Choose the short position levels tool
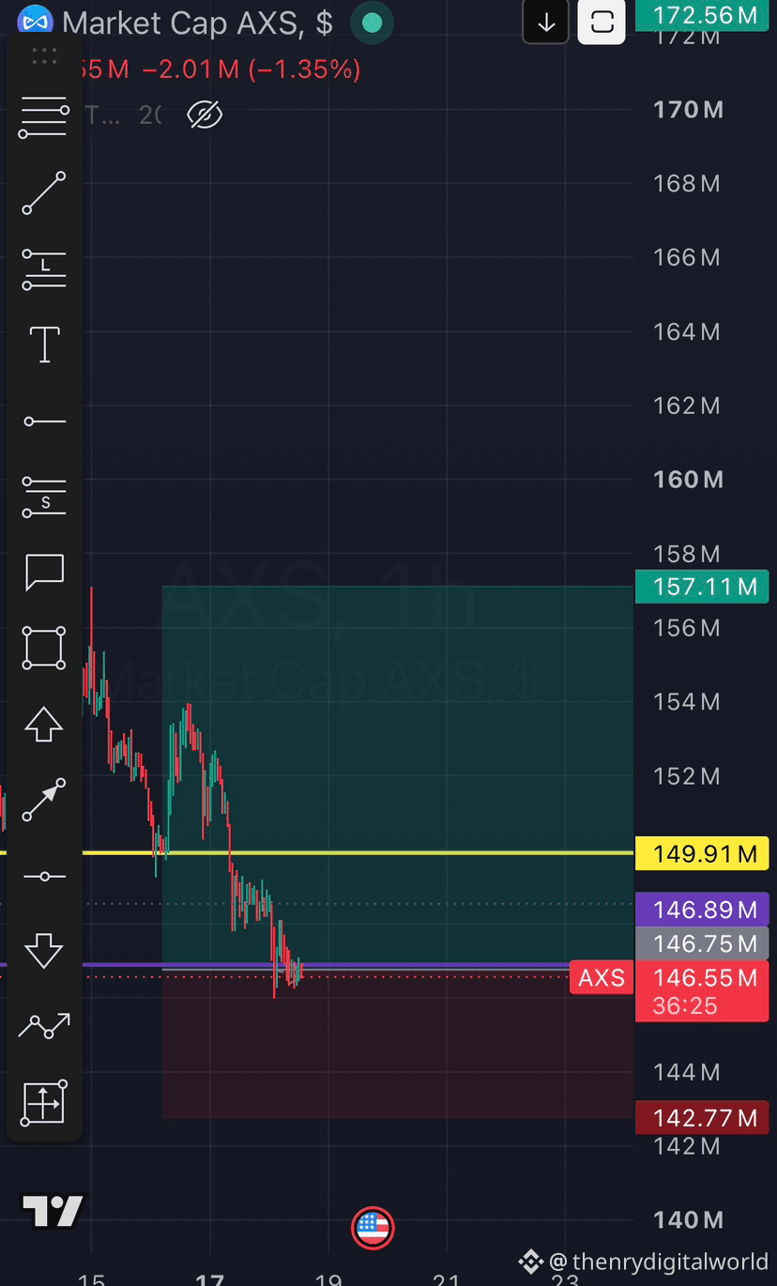The width and height of the screenshot is (777, 1286). click(x=44, y=497)
